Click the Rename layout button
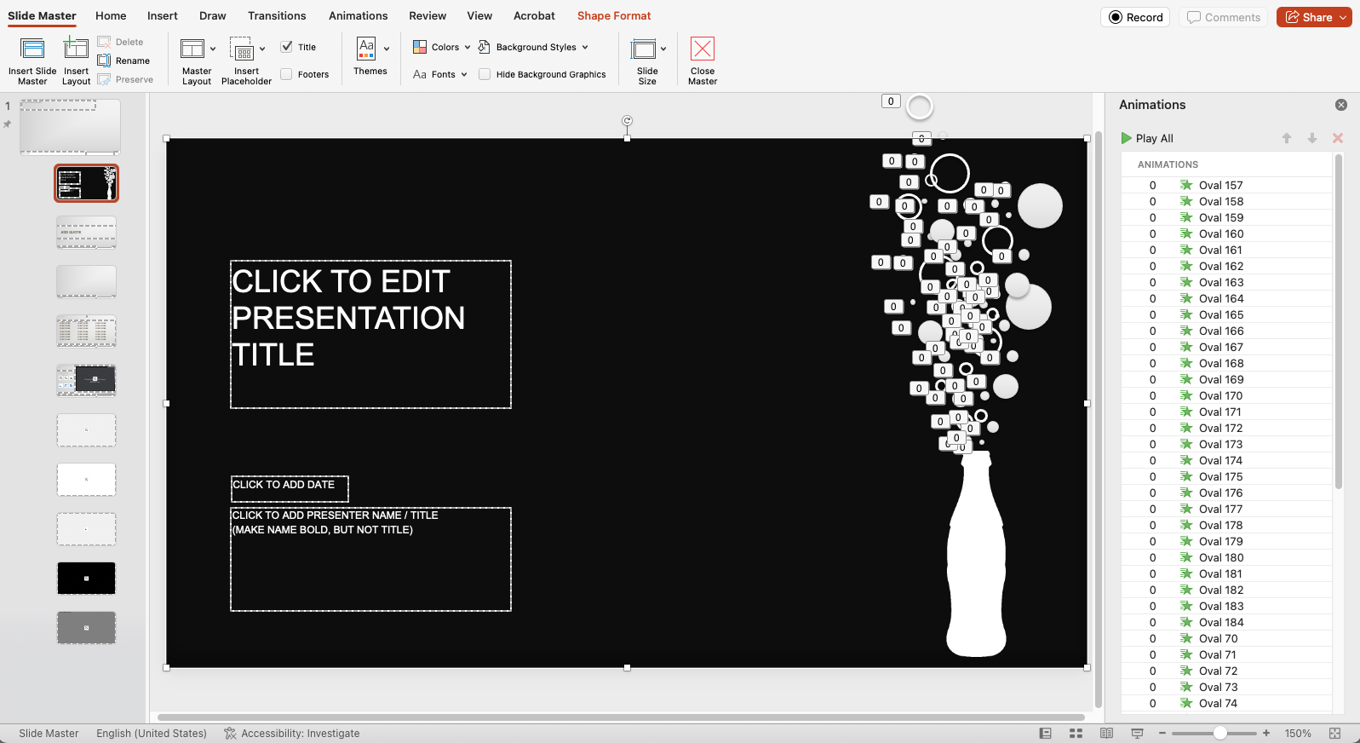1360x743 pixels. pos(123,60)
